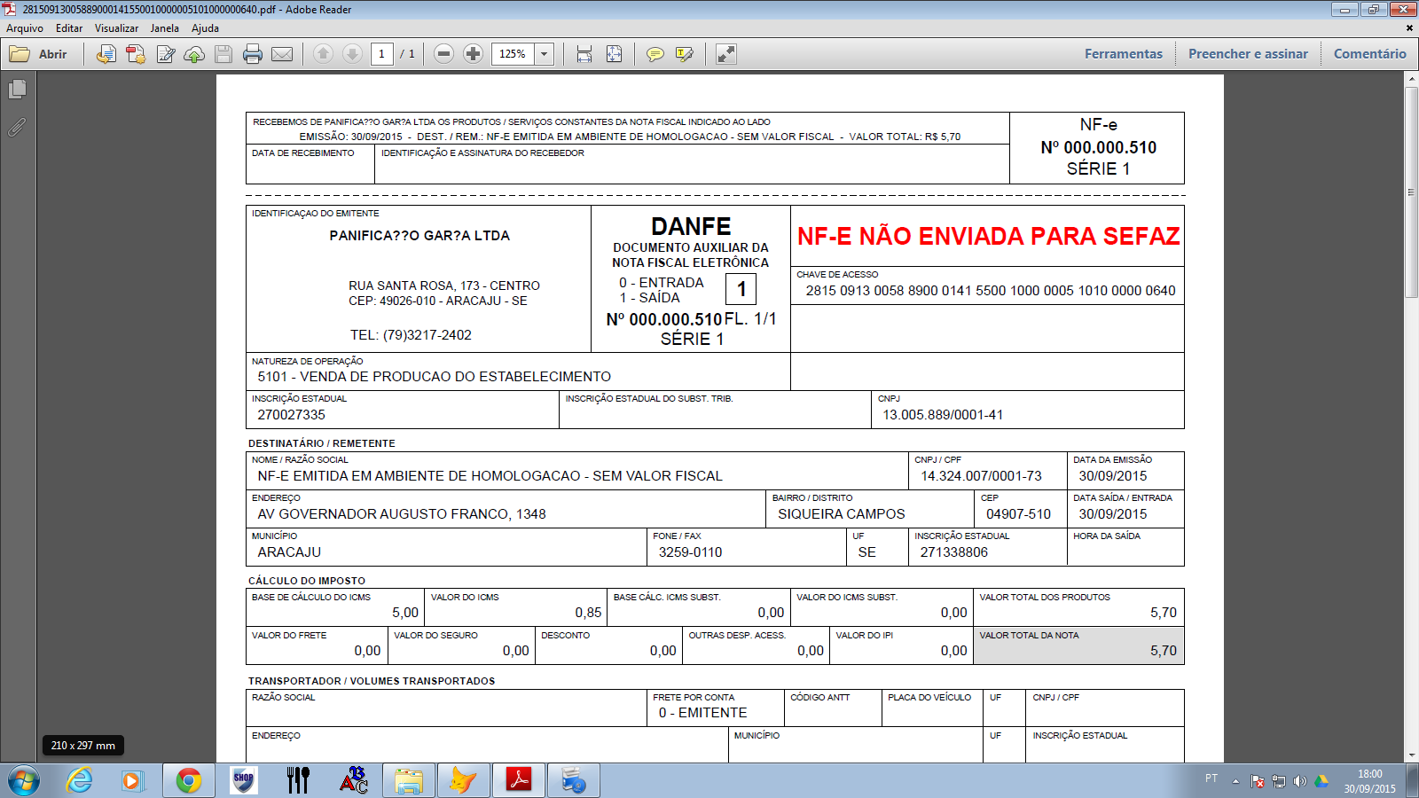The width and height of the screenshot is (1419, 798).
Task: Open Google Chrome from taskbar
Action: pyautogui.click(x=188, y=780)
